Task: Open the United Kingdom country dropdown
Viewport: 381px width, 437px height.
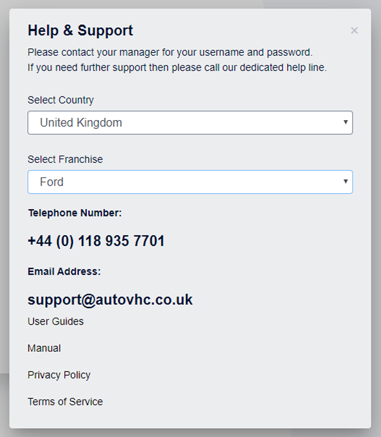Action: (190, 123)
